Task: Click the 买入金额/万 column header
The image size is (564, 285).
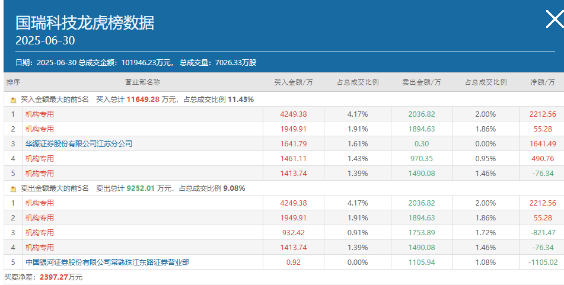Action: (x=294, y=82)
